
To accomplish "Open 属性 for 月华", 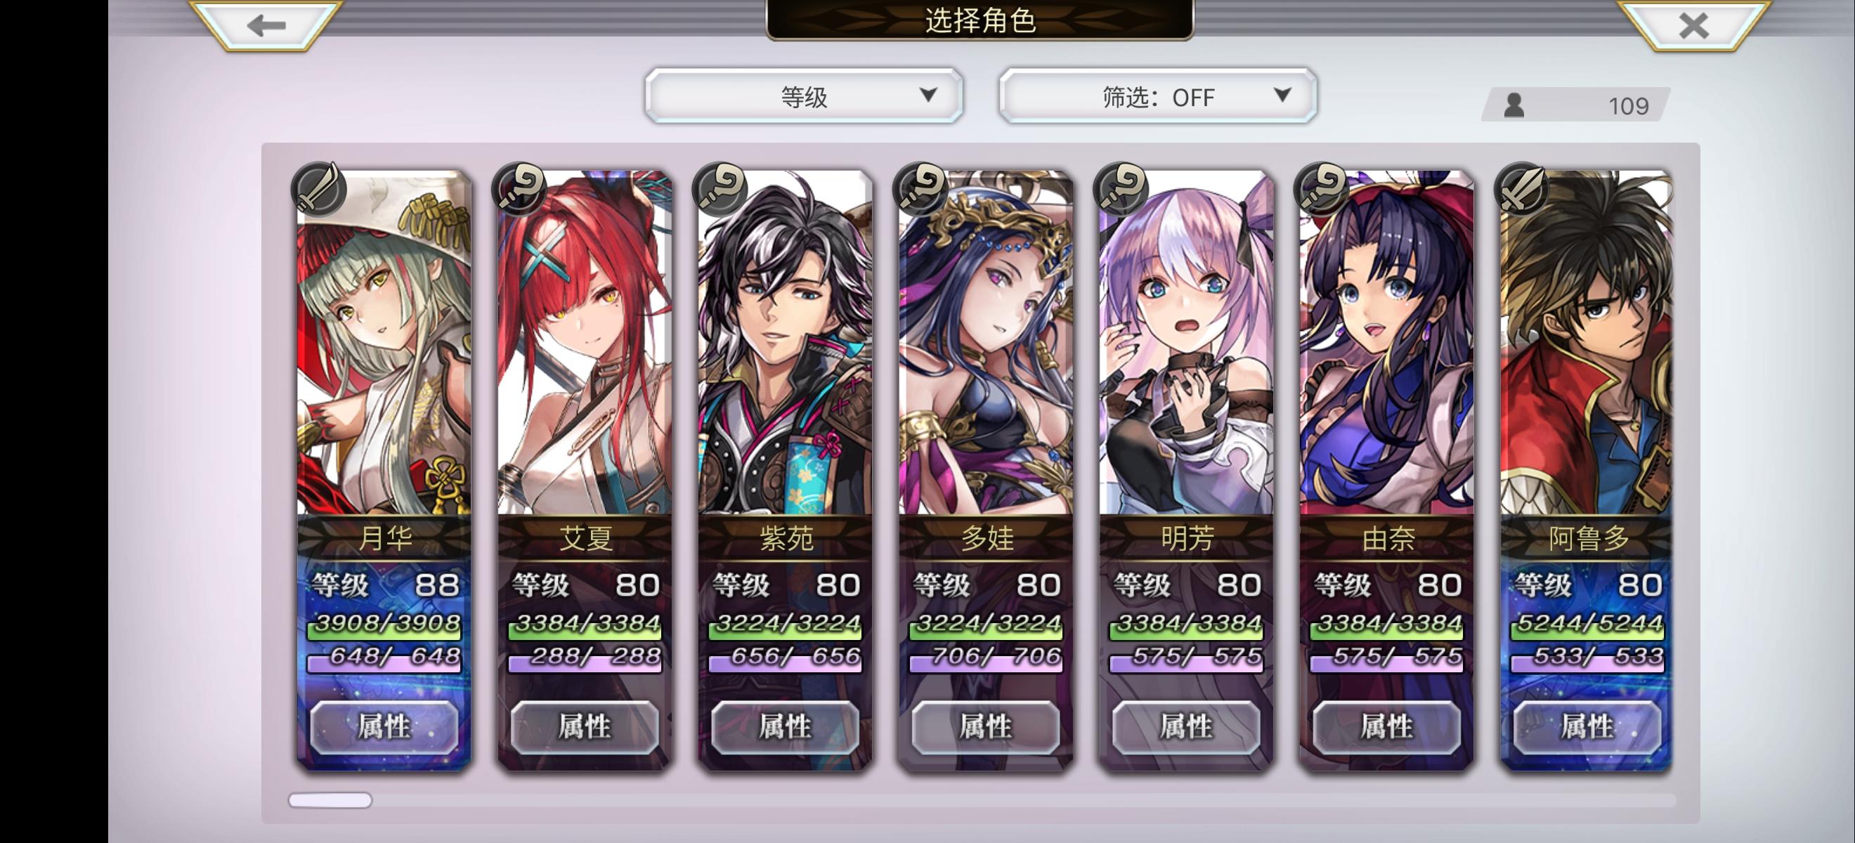I will pos(384,726).
